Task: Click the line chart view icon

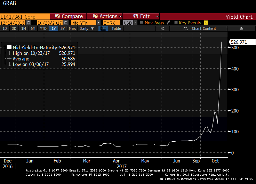Action: (103, 28)
